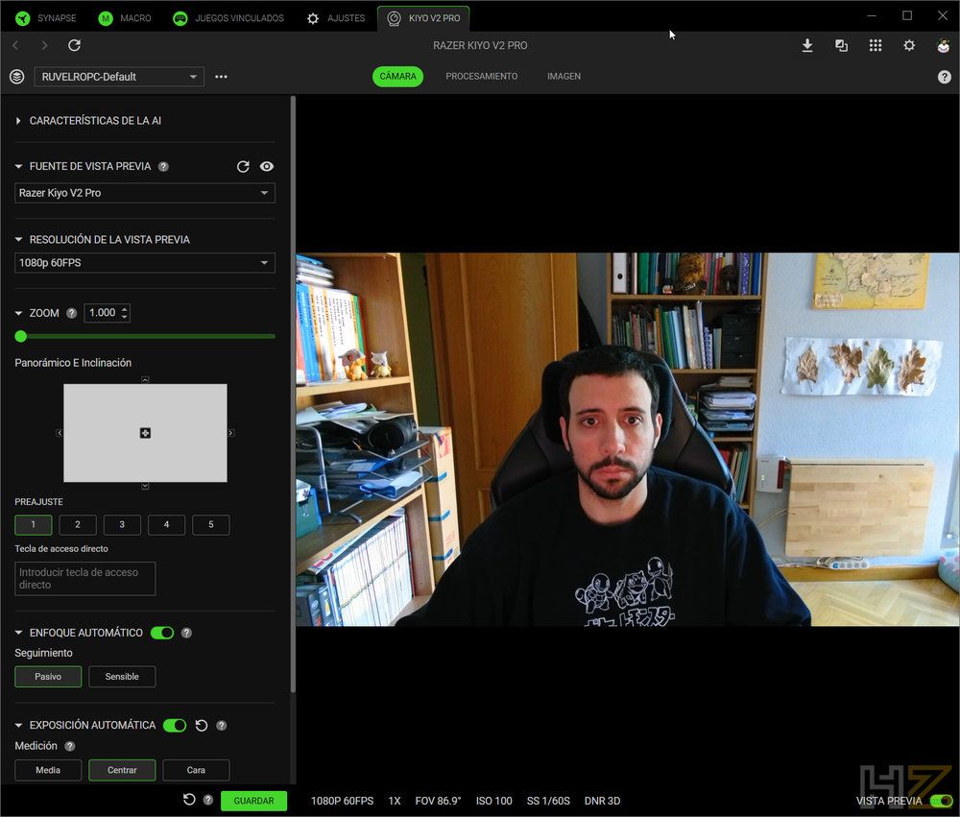The image size is (960, 817).
Task: Go back with the left arrow
Action: (16, 45)
